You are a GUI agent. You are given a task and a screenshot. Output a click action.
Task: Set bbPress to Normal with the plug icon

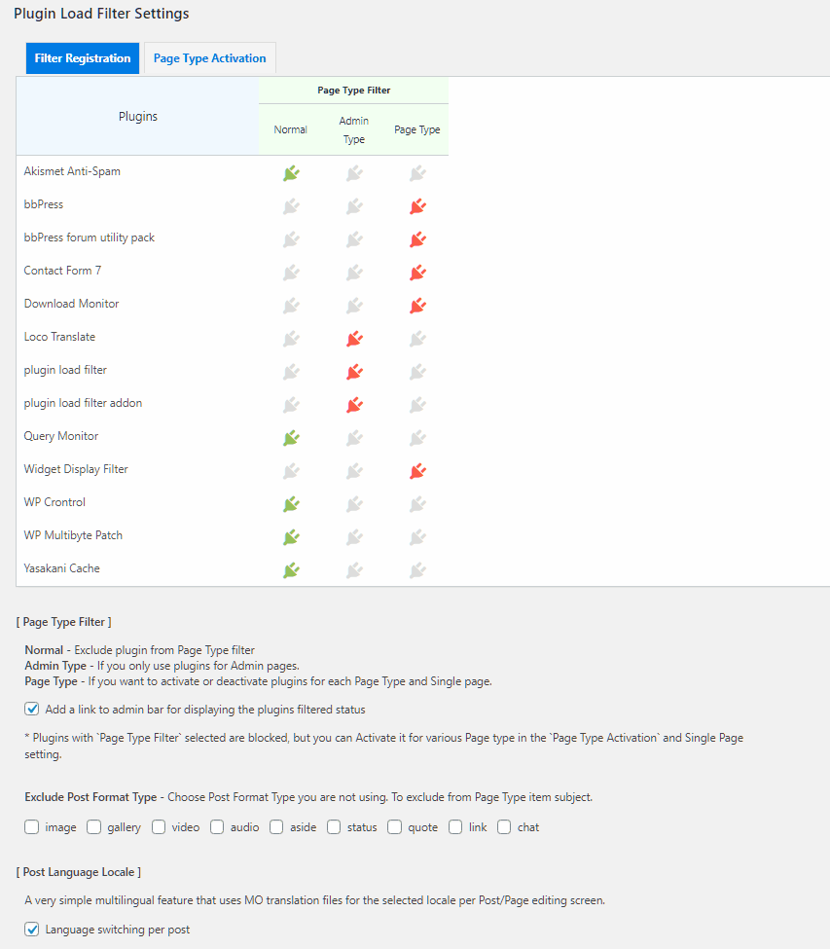coord(290,205)
